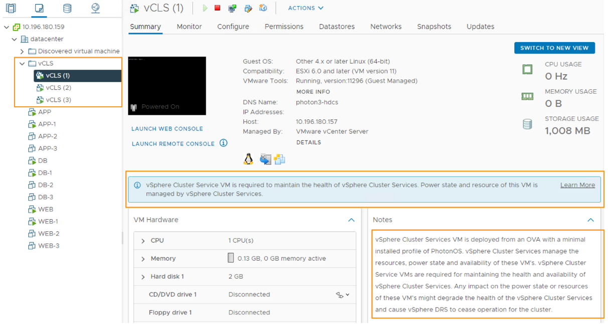Click the Take Snapshot toolbar icon
The image size is (608, 324).
(x=263, y=8)
